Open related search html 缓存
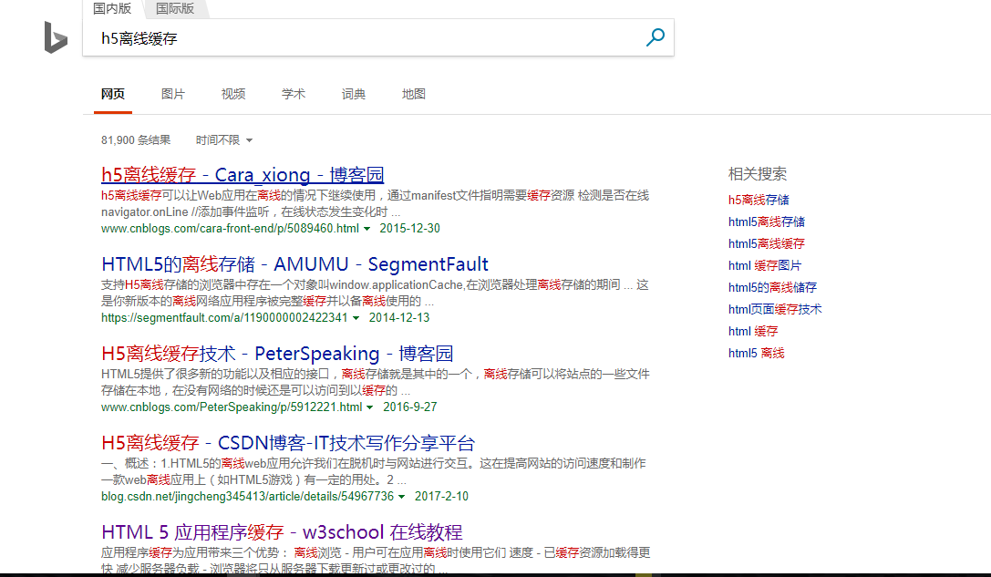 point(753,331)
